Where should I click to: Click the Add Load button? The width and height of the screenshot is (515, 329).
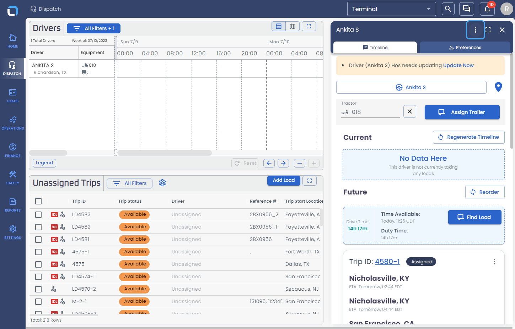point(284,180)
